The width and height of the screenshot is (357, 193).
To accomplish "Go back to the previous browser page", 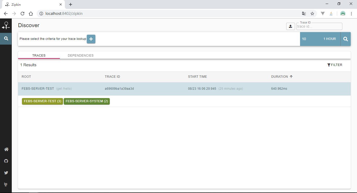I will coord(6,14).
